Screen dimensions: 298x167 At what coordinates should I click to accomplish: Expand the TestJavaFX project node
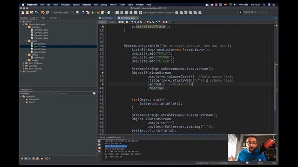pos(21,71)
